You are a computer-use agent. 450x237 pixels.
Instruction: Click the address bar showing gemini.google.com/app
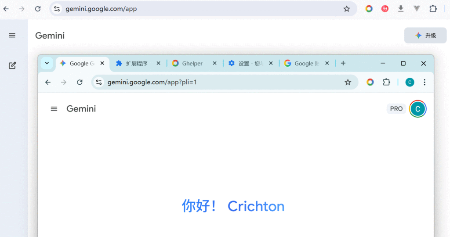coord(198,9)
